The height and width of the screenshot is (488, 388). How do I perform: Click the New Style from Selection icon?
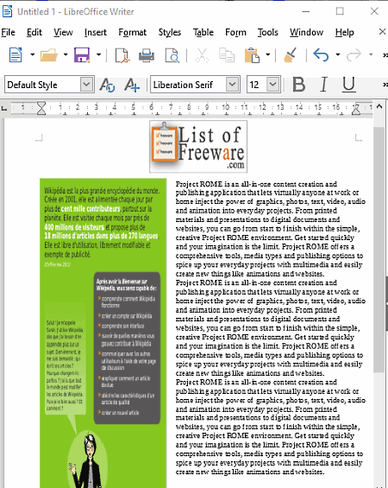point(132,85)
